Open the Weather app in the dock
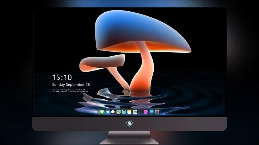 (x=107, y=112)
